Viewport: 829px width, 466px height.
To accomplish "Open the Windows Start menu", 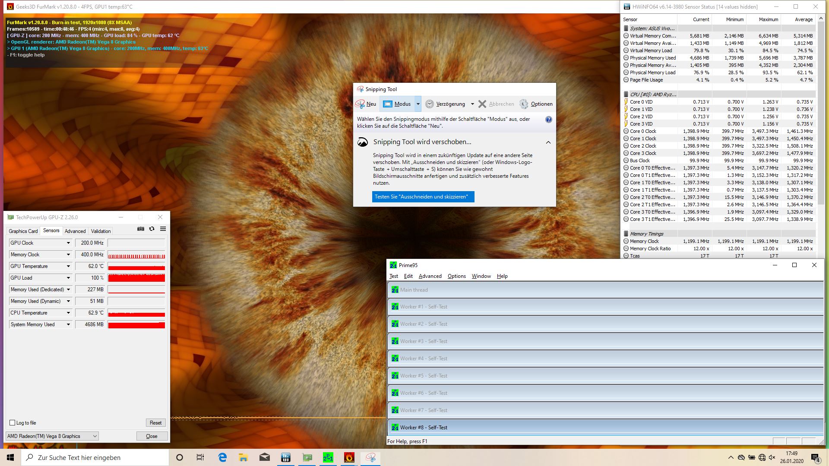I will coord(10,457).
